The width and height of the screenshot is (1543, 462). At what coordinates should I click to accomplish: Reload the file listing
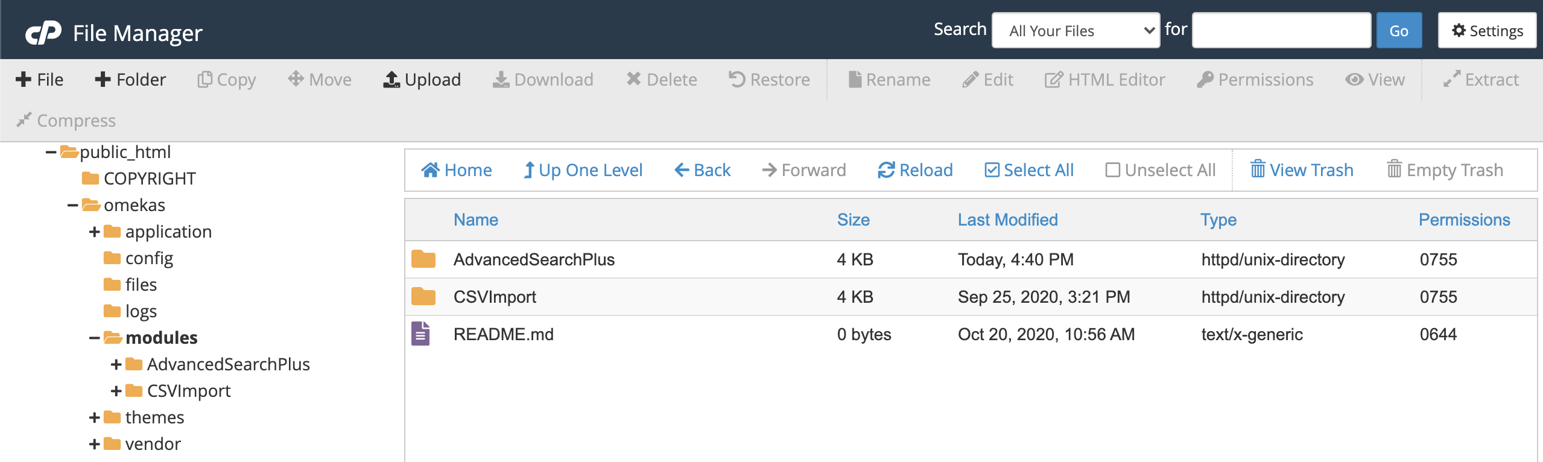[x=915, y=170]
